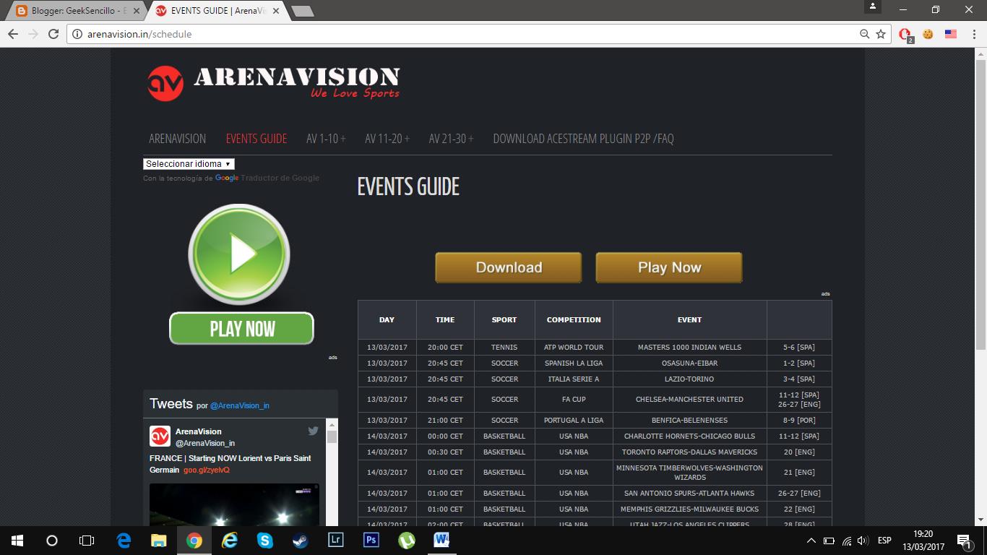The height and width of the screenshot is (555, 987).
Task: Click the zoom magnifier in address bar
Action: [x=864, y=34]
